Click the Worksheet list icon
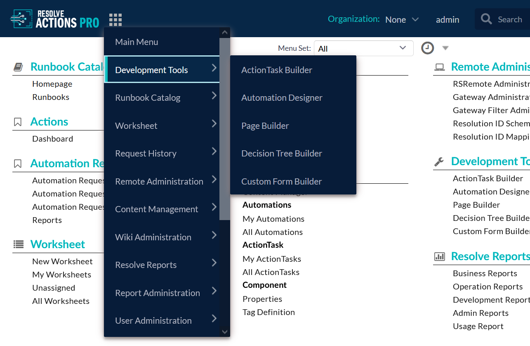530x346 pixels. pyautogui.click(x=18, y=244)
